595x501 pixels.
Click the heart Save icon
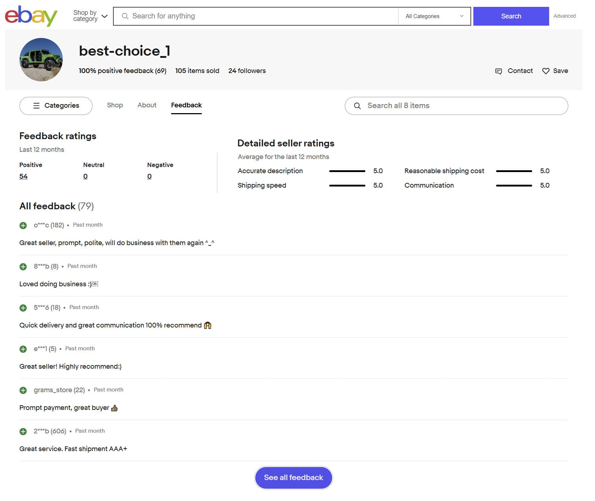(x=546, y=71)
